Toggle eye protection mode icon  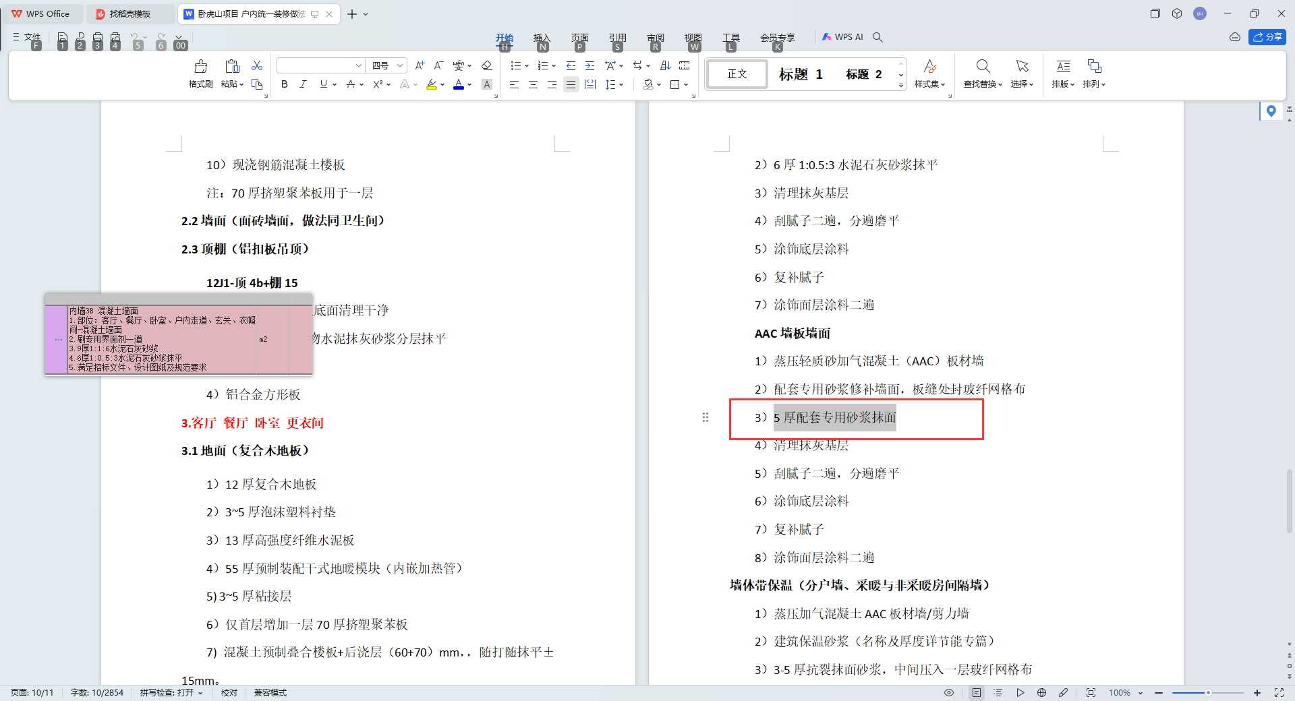click(949, 692)
